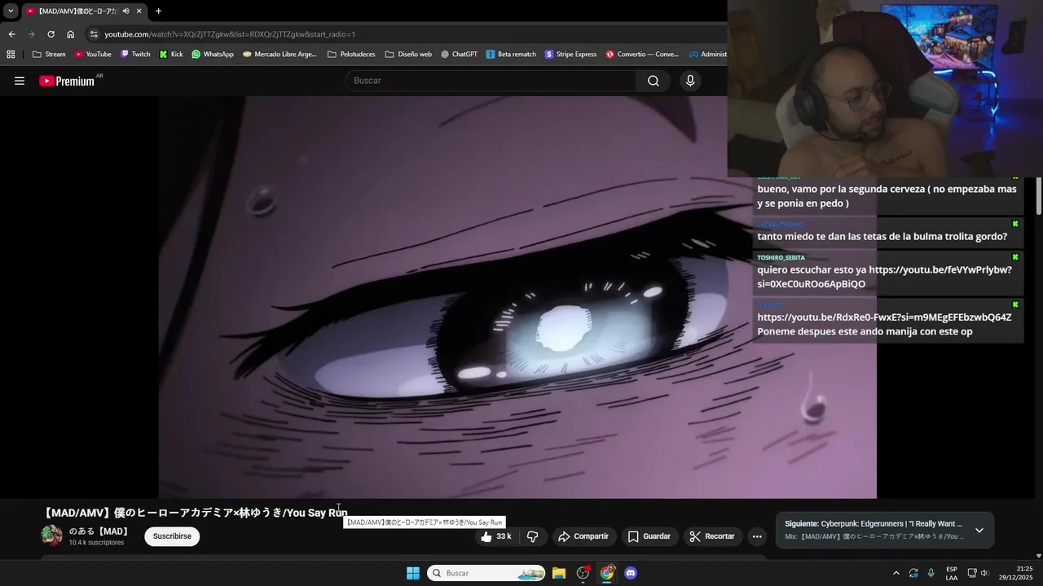The image size is (1043, 586).
Task: Open the volume speaker tray icon
Action: pyautogui.click(x=984, y=573)
